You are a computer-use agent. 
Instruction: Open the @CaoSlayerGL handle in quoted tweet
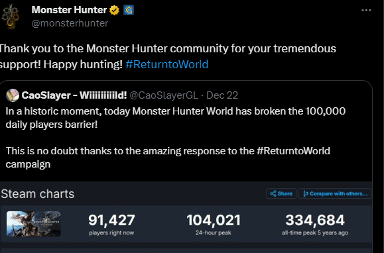[164, 95]
